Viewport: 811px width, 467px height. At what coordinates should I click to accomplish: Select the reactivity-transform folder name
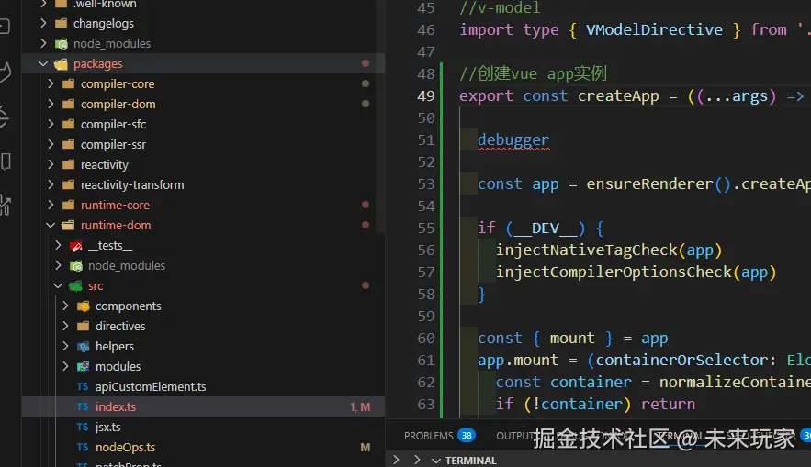point(132,184)
